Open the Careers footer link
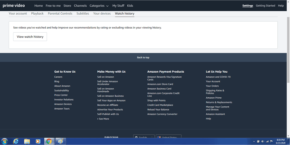 (58, 77)
